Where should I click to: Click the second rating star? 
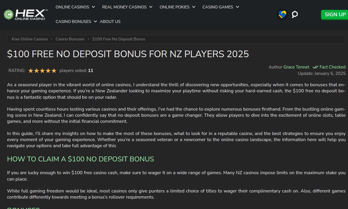pos(36,71)
